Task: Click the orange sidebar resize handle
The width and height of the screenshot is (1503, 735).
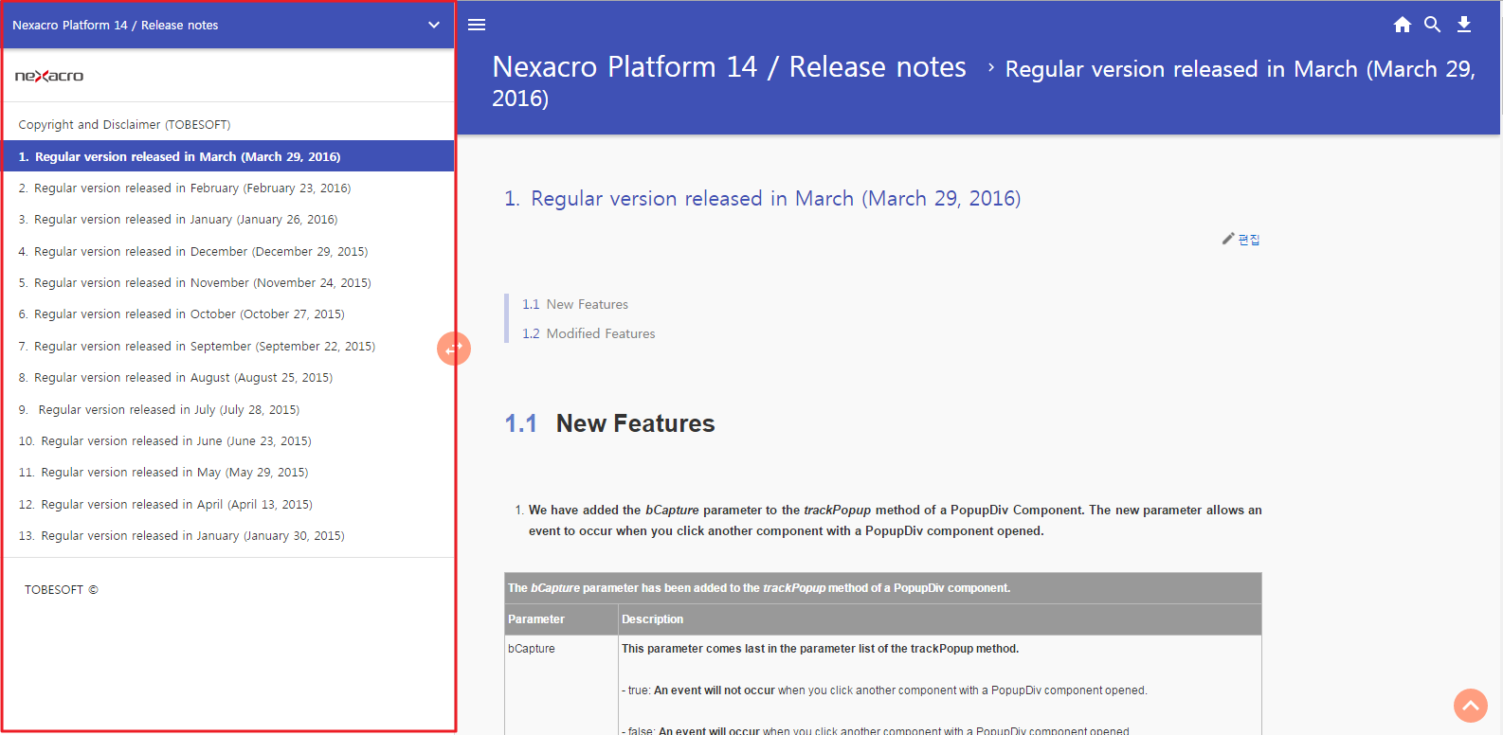Action: coord(454,349)
